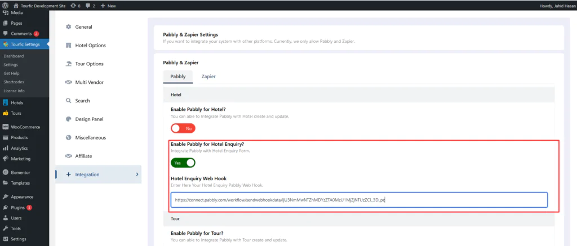577x246 pixels.
Task: Open Dashboard submenu link
Action: tap(14, 56)
